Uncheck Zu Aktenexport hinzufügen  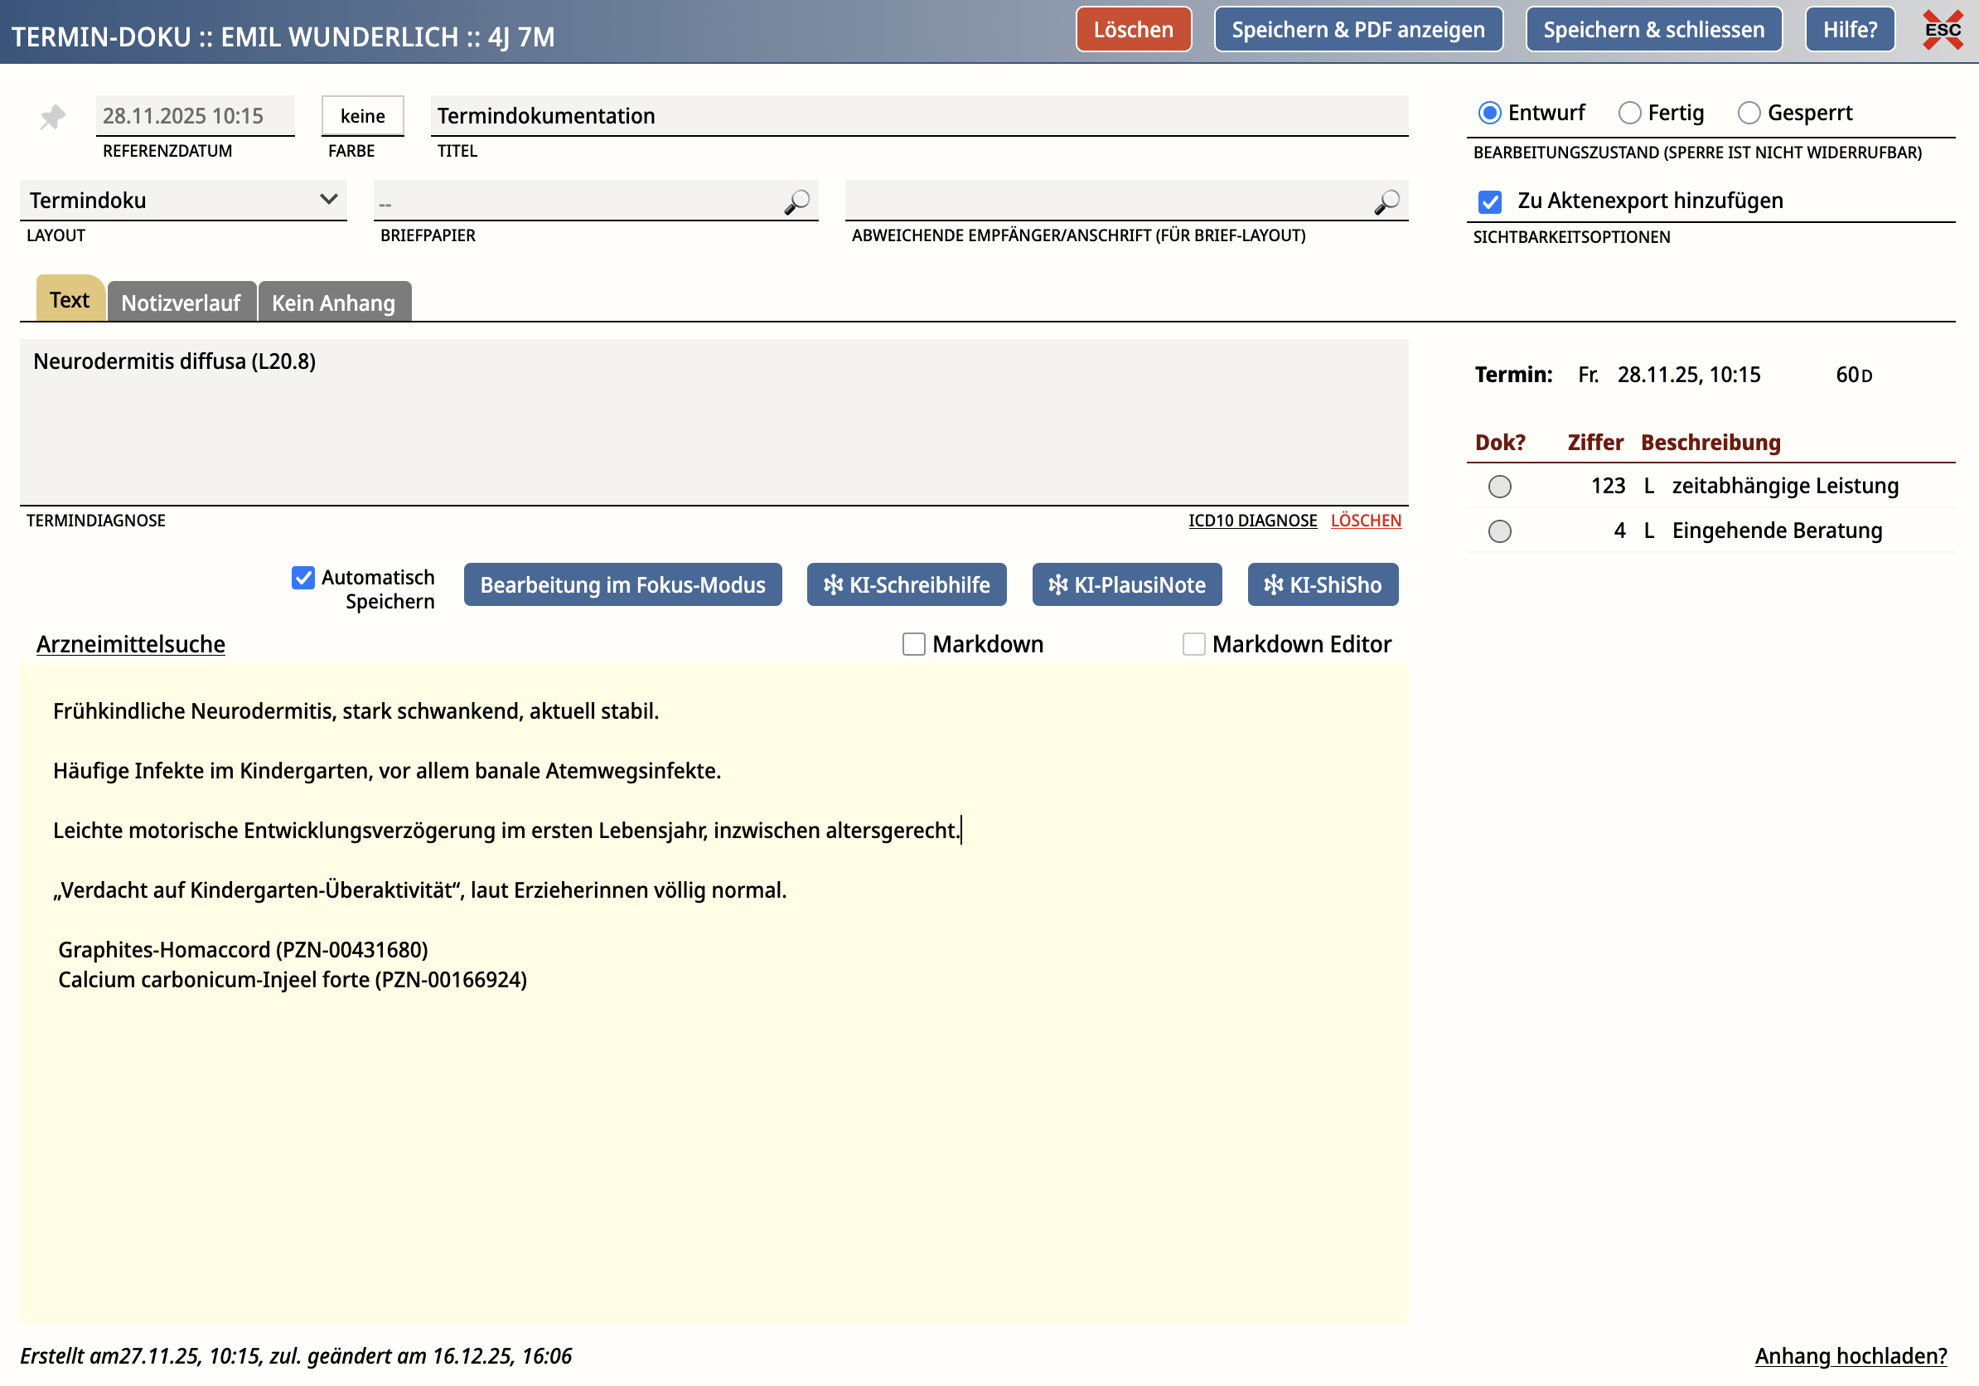pos(1489,201)
